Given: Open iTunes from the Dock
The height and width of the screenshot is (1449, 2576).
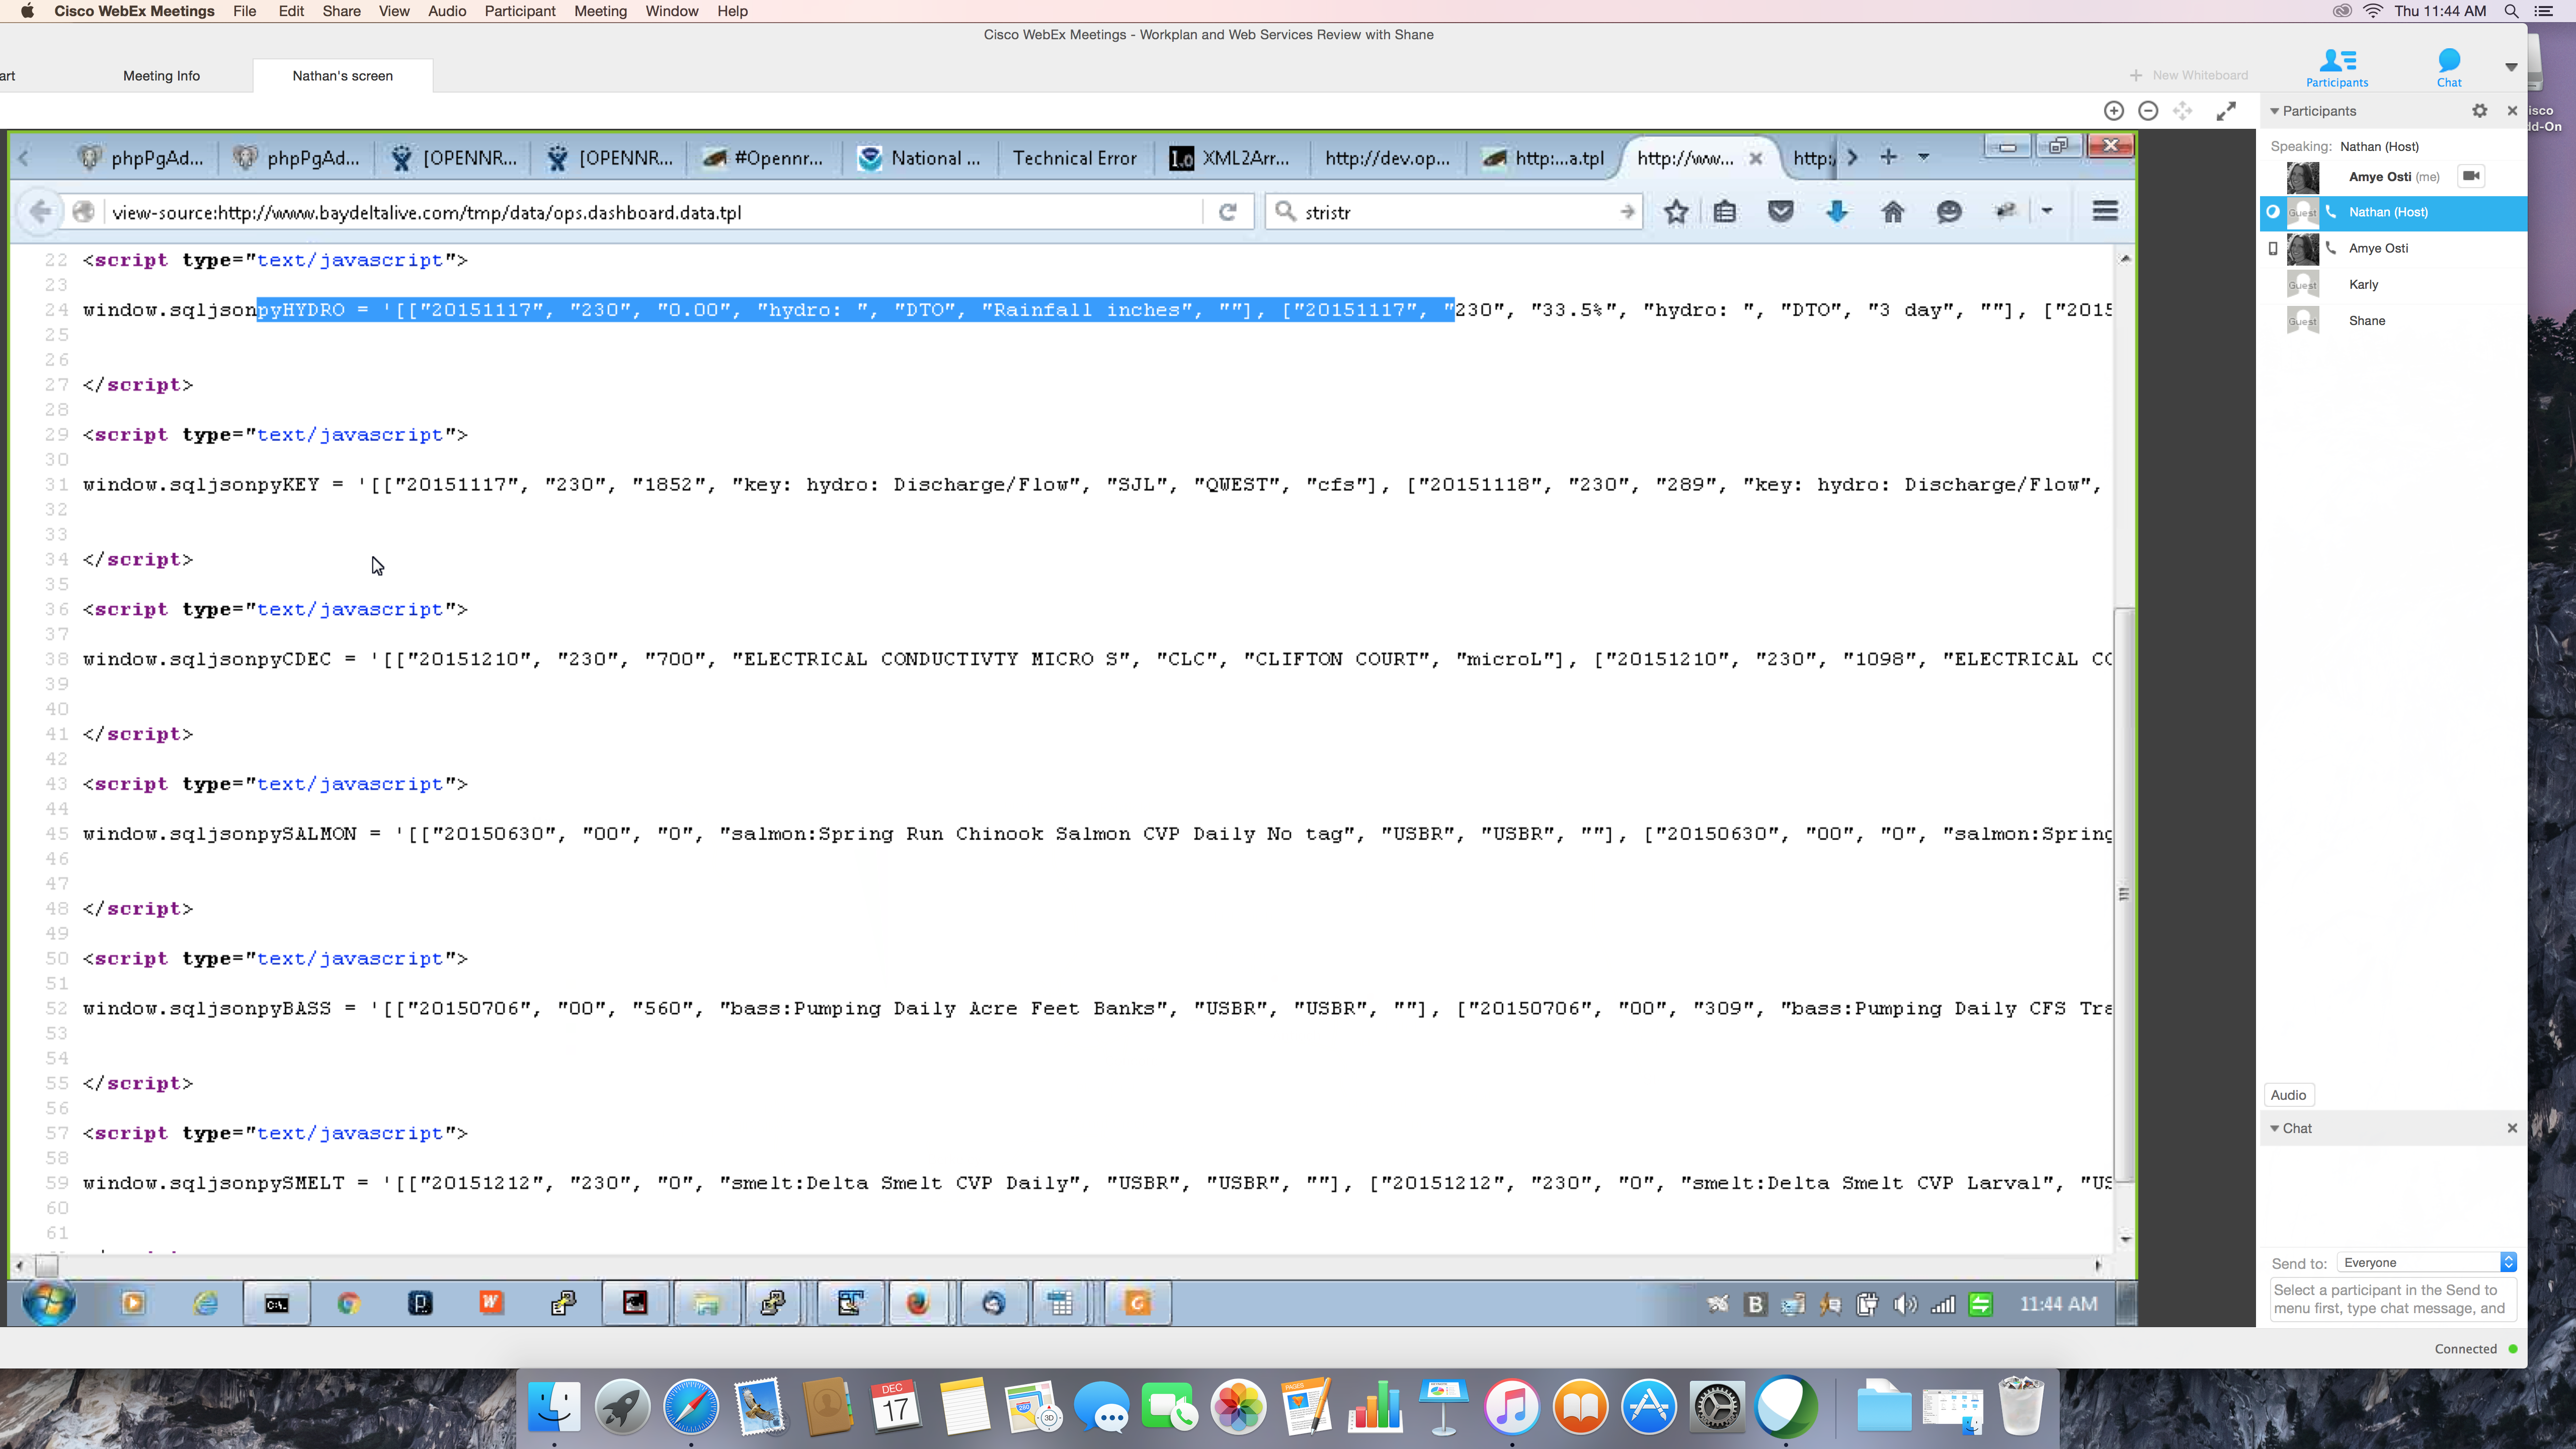Looking at the screenshot, I should pos(1511,1407).
